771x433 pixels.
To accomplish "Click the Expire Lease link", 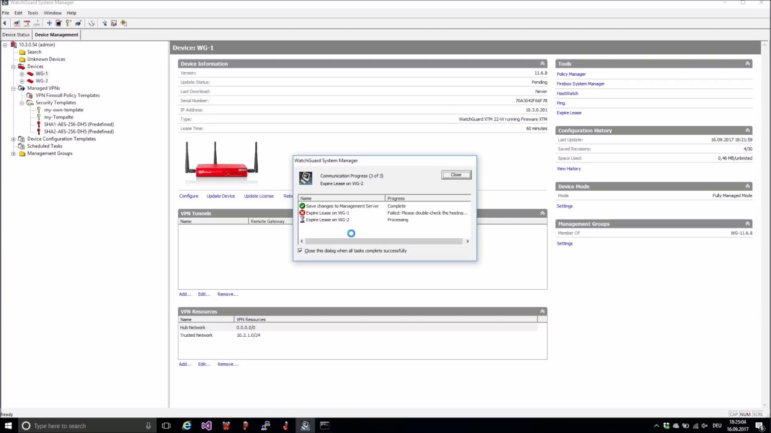I will (x=569, y=112).
